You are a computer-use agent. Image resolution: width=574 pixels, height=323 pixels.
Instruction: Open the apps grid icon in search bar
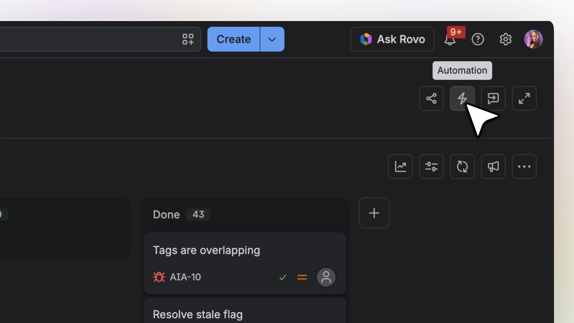tap(188, 39)
